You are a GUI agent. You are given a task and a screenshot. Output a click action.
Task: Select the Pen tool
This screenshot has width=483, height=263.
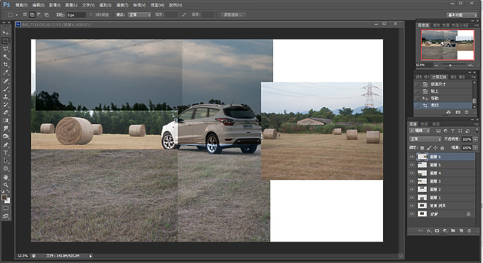point(6,145)
